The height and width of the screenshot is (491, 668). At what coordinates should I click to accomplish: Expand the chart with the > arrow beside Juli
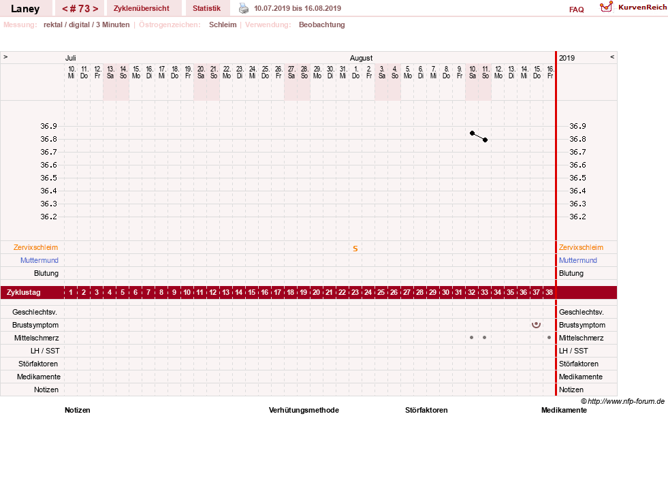coord(5,57)
